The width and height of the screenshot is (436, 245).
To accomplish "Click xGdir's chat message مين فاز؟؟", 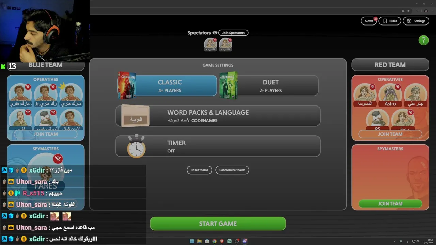I will (61, 170).
